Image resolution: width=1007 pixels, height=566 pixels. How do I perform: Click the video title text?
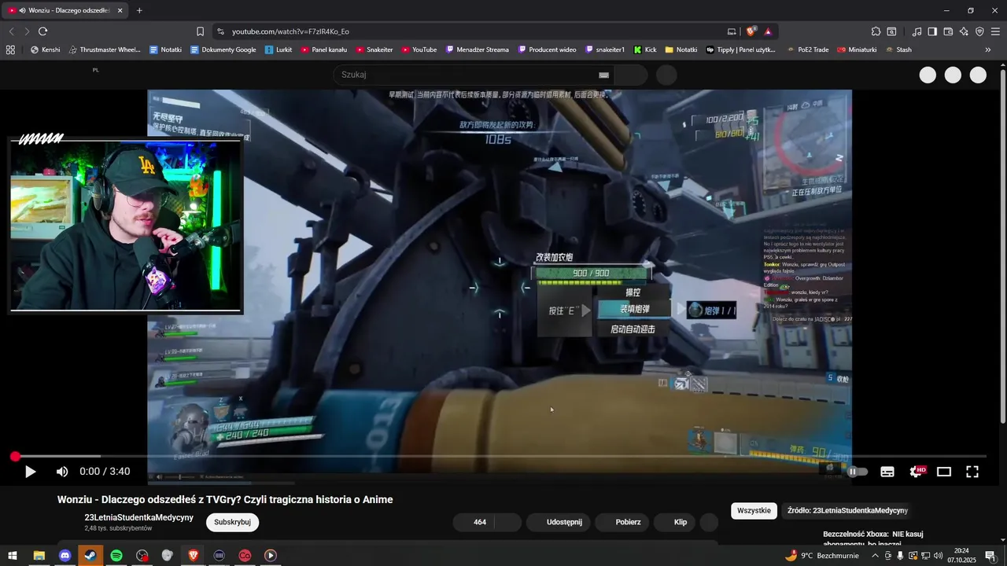[225, 499]
